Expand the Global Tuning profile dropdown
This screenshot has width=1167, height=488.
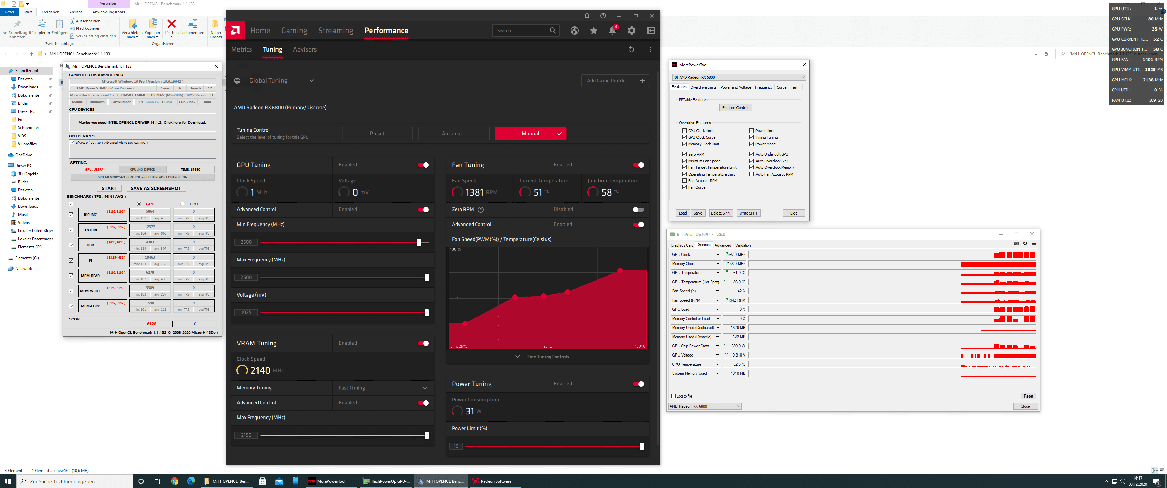(311, 81)
